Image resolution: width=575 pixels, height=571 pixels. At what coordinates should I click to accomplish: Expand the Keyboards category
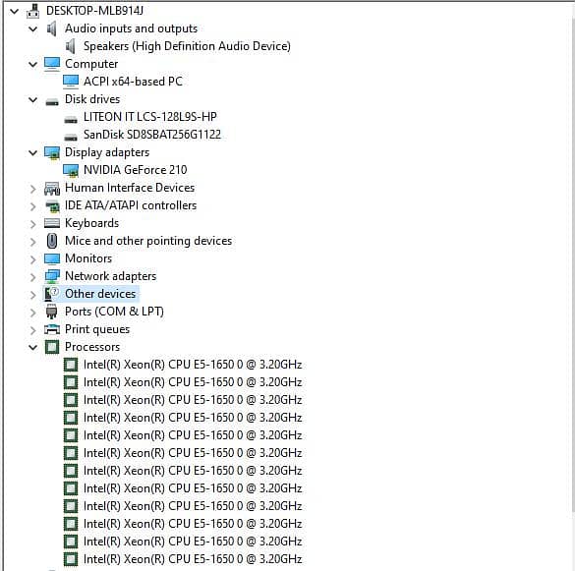pos(33,224)
